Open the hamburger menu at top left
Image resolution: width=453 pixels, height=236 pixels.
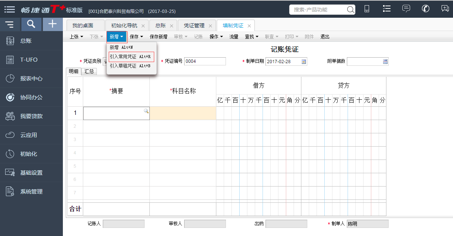[10, 10]
